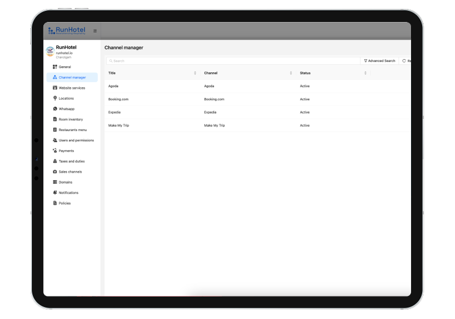Click Active status in Booking.com row
The width and height of the screenshot is (455, 319).
pos(304,99)
